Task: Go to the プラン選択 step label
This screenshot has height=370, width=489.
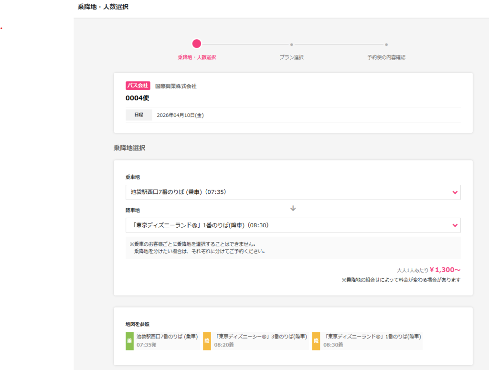Action: 291,57
